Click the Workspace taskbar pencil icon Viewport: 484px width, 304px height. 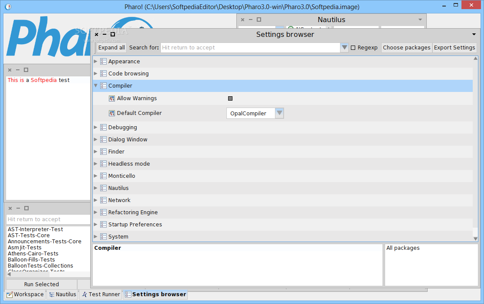pos(10,294)
